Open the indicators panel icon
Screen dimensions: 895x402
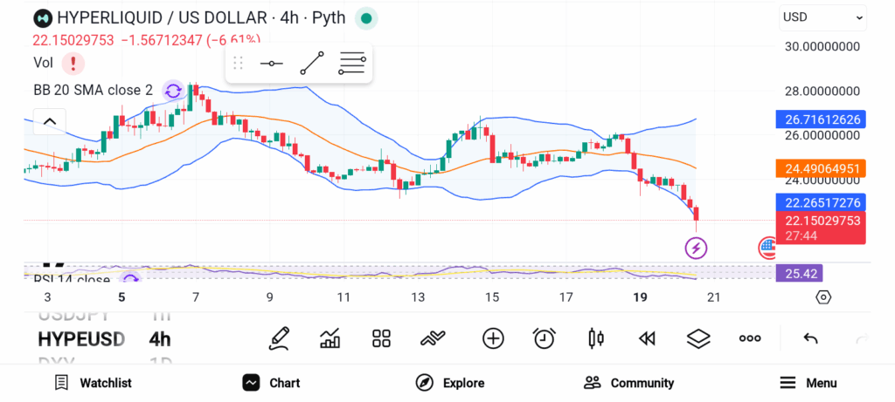(330, 338)
